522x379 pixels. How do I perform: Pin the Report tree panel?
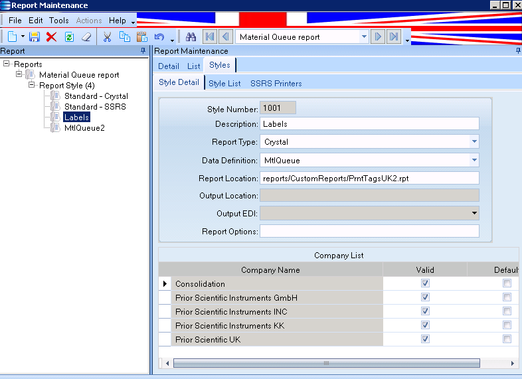(143, 50)
